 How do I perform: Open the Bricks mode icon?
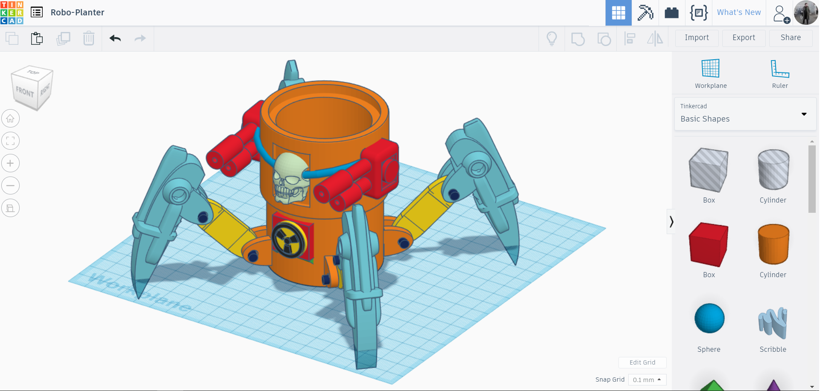(x=672, y=13)
